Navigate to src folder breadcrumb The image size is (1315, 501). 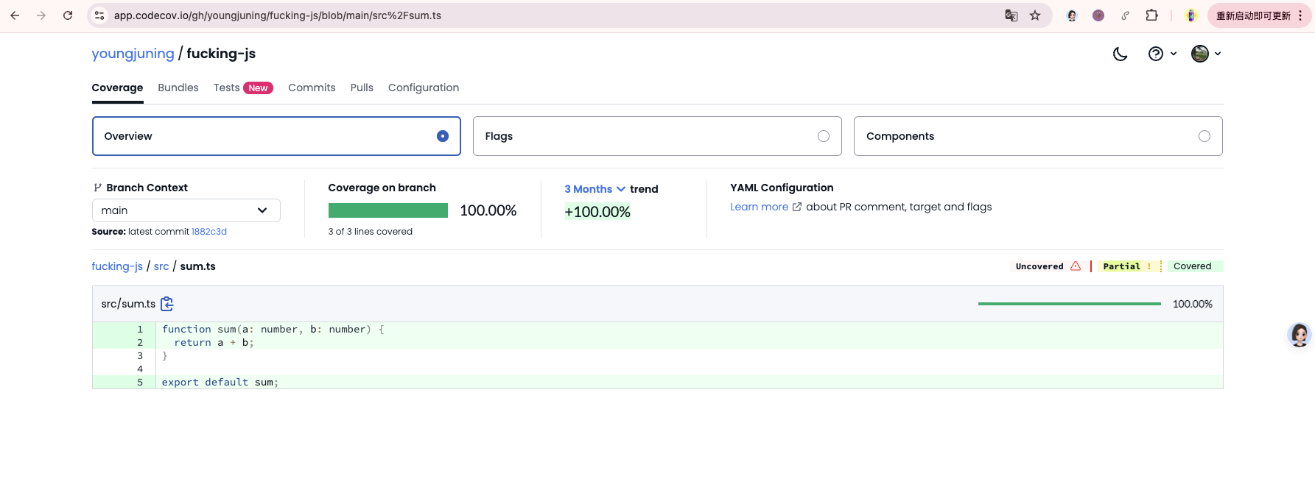161,266
